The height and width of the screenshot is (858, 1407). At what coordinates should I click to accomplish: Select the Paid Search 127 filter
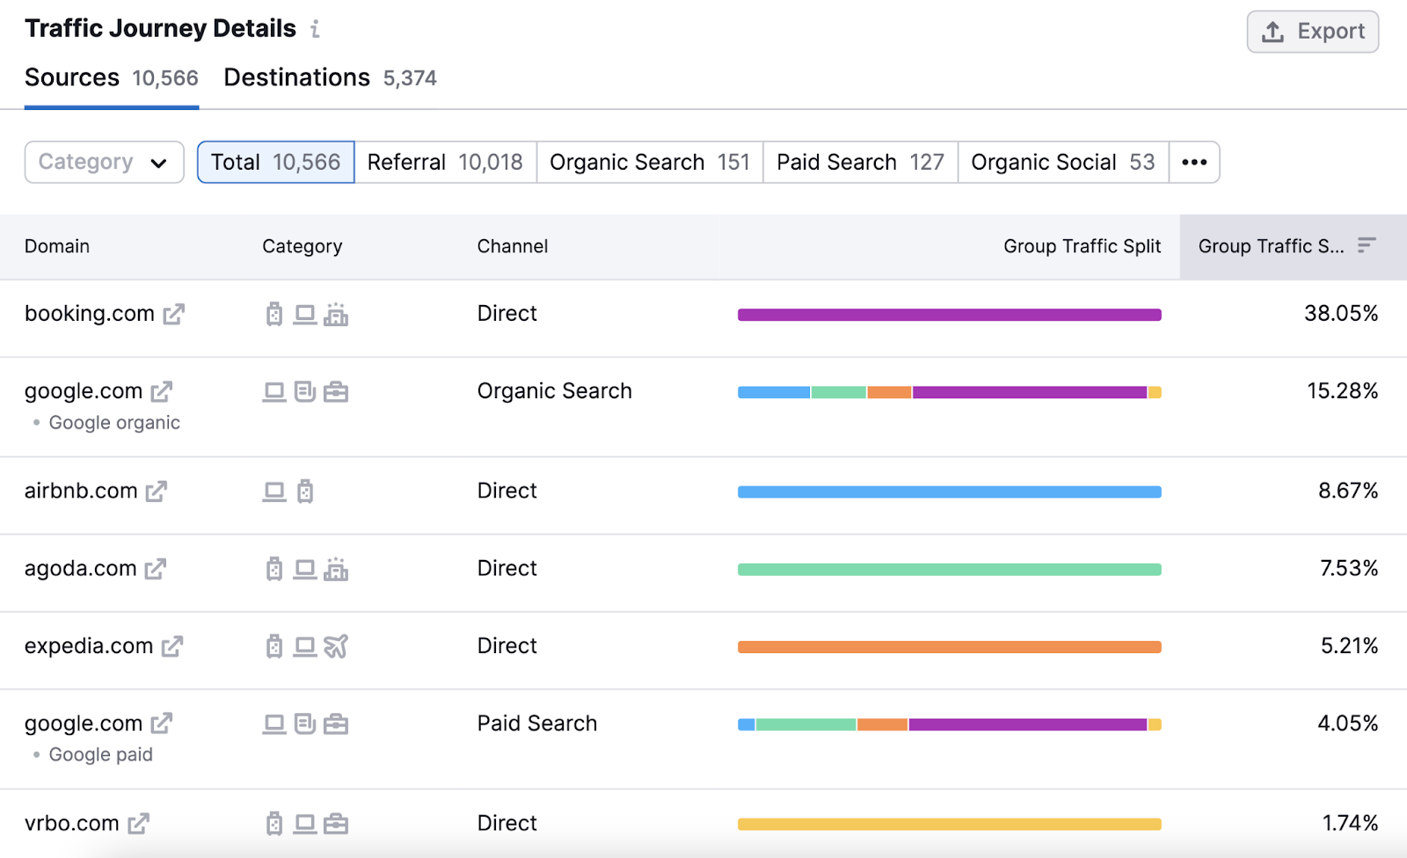[859, 162]
